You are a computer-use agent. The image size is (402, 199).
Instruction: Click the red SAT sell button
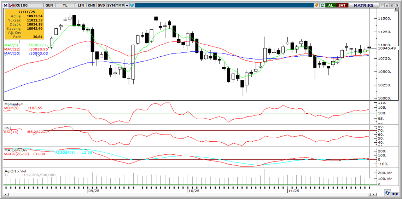point(342,5)
